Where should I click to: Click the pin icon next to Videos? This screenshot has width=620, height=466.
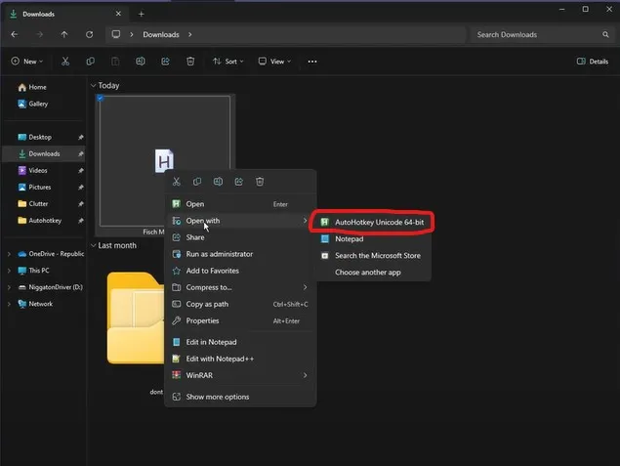tap(81, 171)
